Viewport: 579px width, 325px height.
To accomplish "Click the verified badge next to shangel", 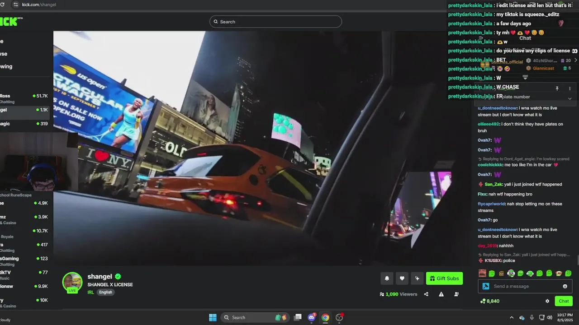I will [118, 277].
